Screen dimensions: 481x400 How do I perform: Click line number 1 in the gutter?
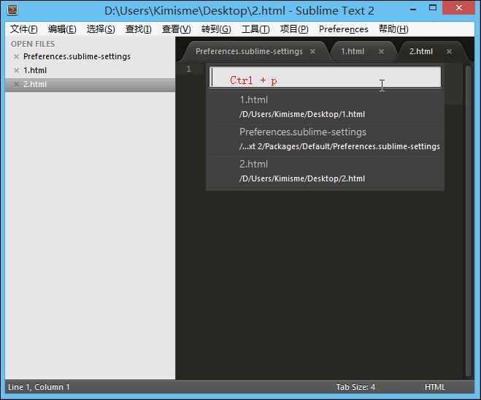pyautogui.click(x=188, y=69)
